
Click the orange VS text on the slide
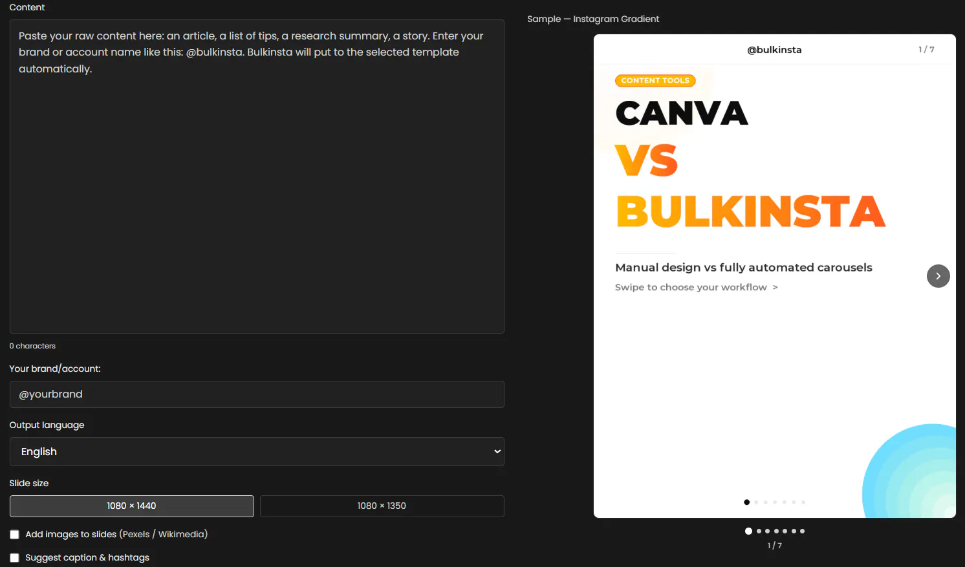(x=646, y=160)
